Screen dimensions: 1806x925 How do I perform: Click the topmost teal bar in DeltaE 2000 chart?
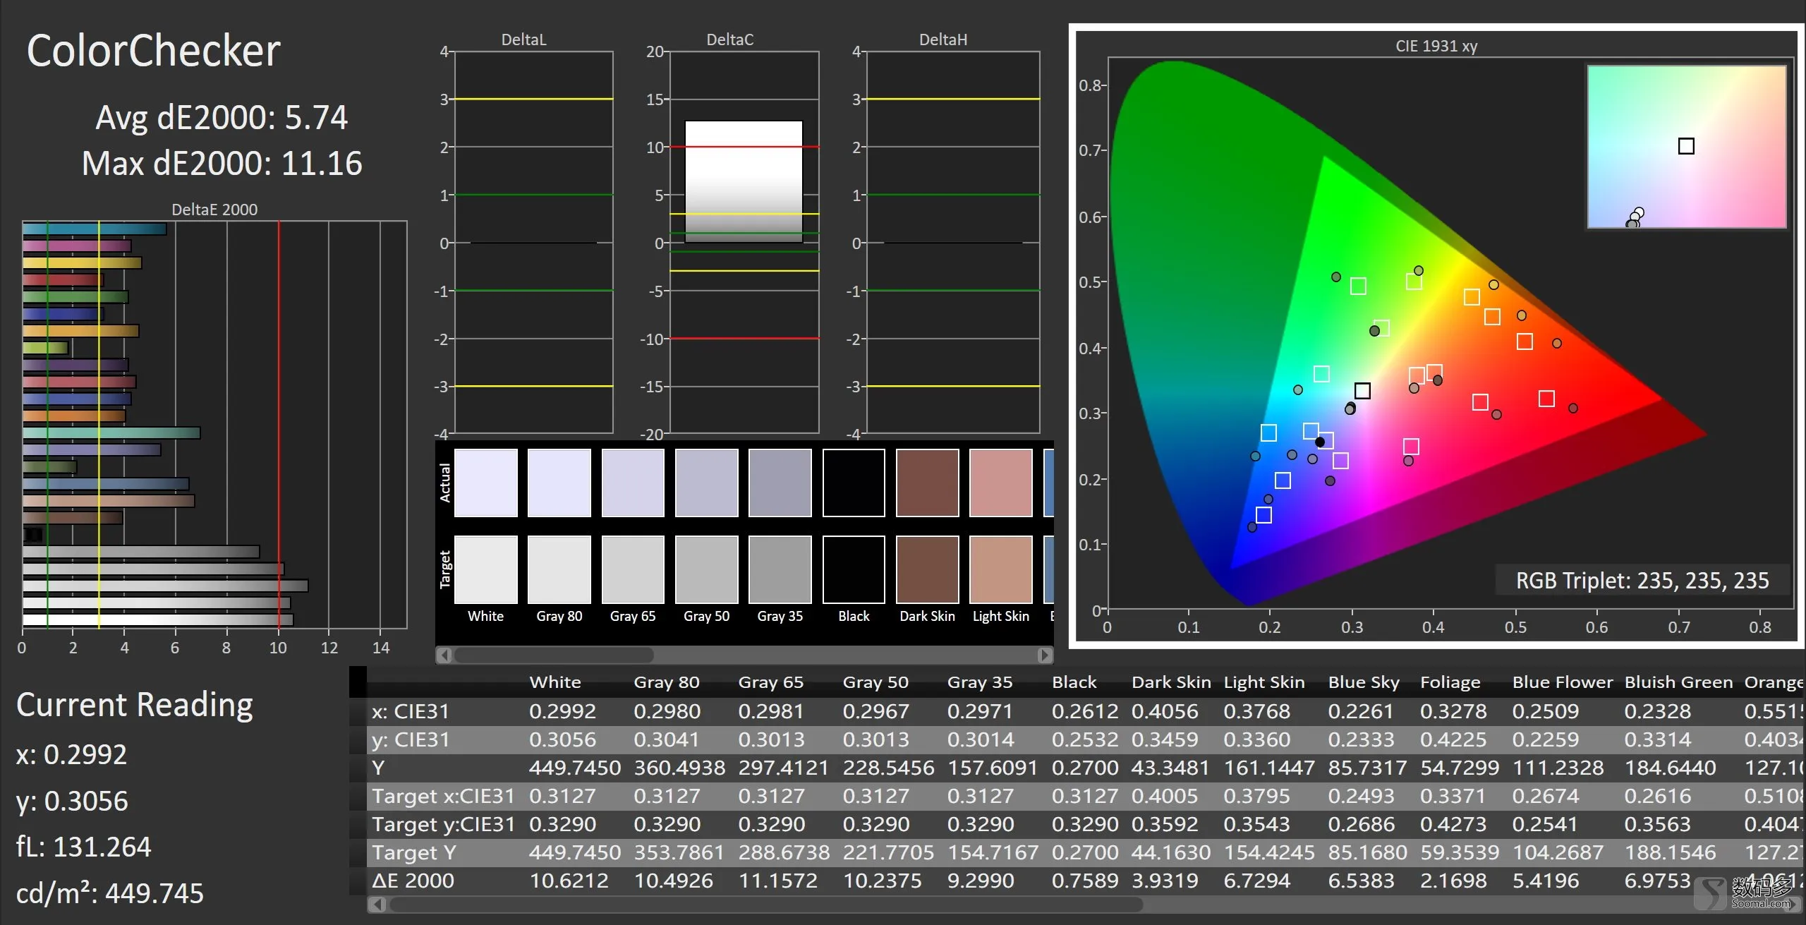95,229
